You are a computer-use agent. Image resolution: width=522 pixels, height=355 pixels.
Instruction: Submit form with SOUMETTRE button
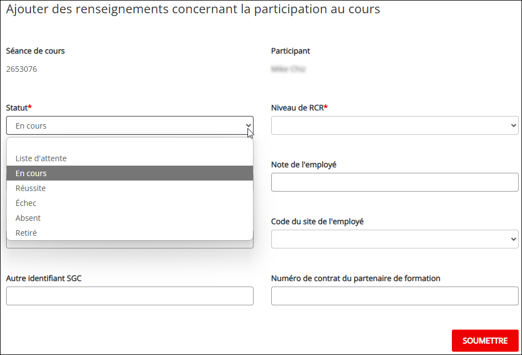tap(485, 341)
